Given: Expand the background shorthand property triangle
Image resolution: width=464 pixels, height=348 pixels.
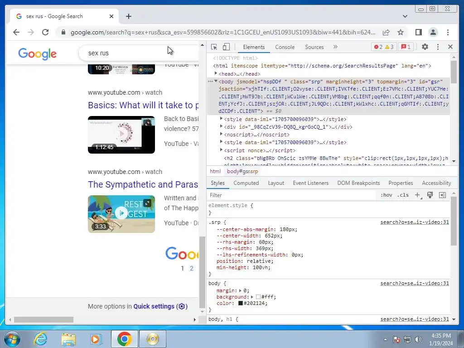Looking at the screenshot, I should click(x=252, y=297).
